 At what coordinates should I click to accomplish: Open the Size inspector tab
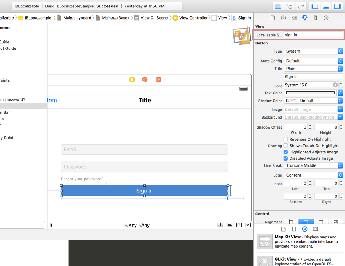click(x=315, y=18)
